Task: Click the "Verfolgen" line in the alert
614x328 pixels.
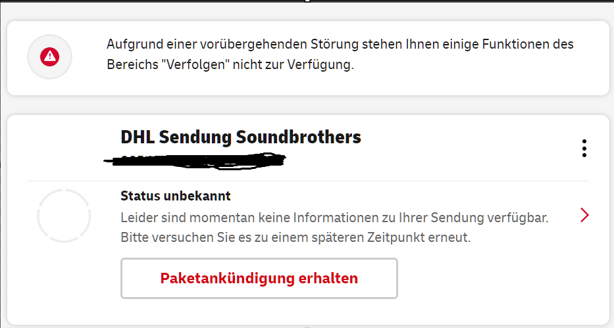Action: (230, 66)
